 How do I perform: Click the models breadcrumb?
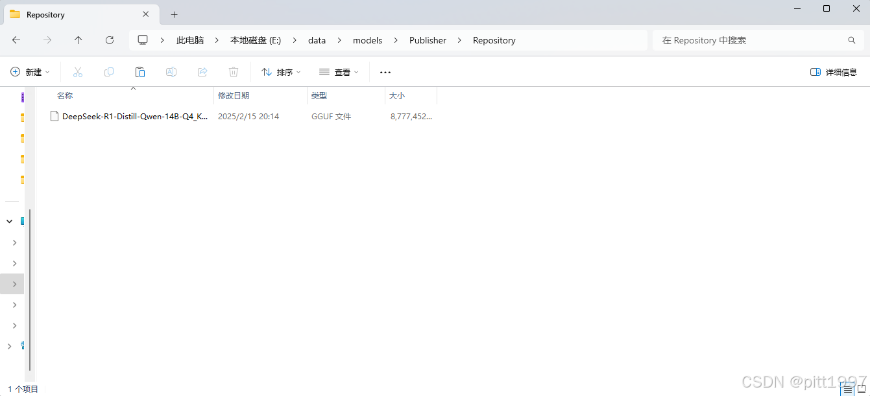[x=367, y=40]
